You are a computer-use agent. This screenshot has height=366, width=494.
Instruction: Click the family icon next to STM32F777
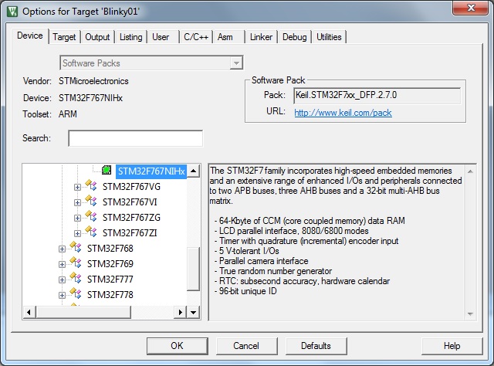(76, 278)
